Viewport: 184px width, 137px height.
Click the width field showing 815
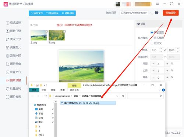pos(155,50)
